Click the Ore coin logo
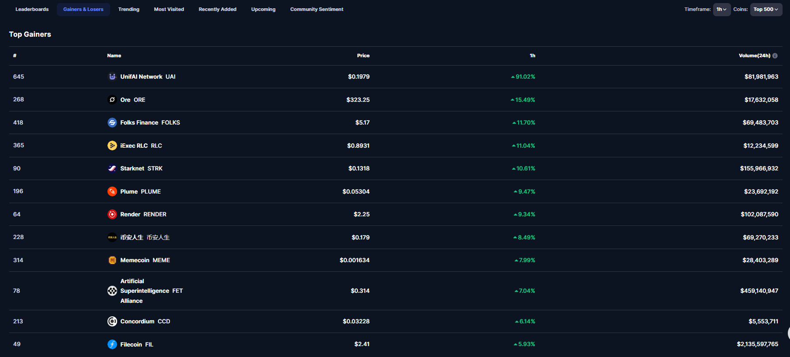This screenshot has width=790, height=357. coord(112,100)
